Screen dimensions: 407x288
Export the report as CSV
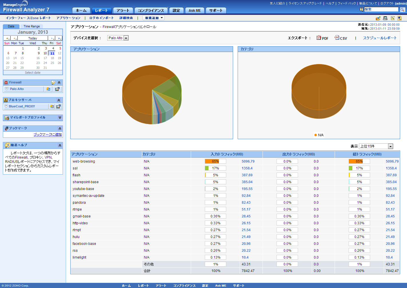pyautogui.click(x=341, y=38)
